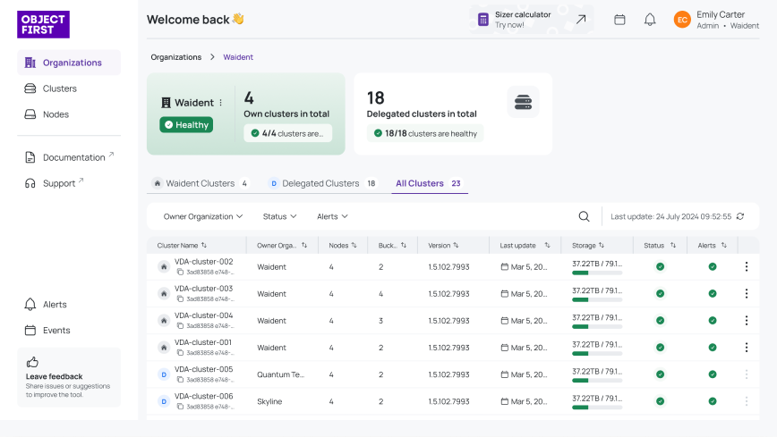This screenshot has height=437, width=777.
Task: Open row actions for VDA-cluster-002
Action: coord(747,266)
